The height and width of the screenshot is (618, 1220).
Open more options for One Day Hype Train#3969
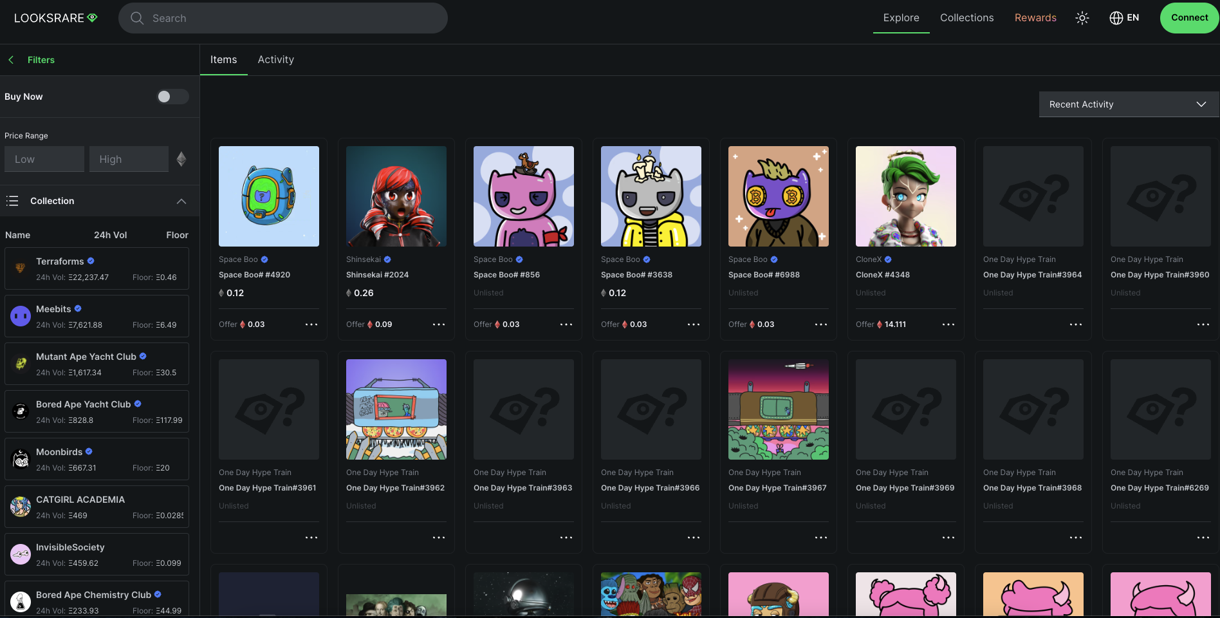pos(948,538)
